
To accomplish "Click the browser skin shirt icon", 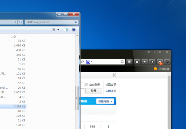I will (149, 52).
